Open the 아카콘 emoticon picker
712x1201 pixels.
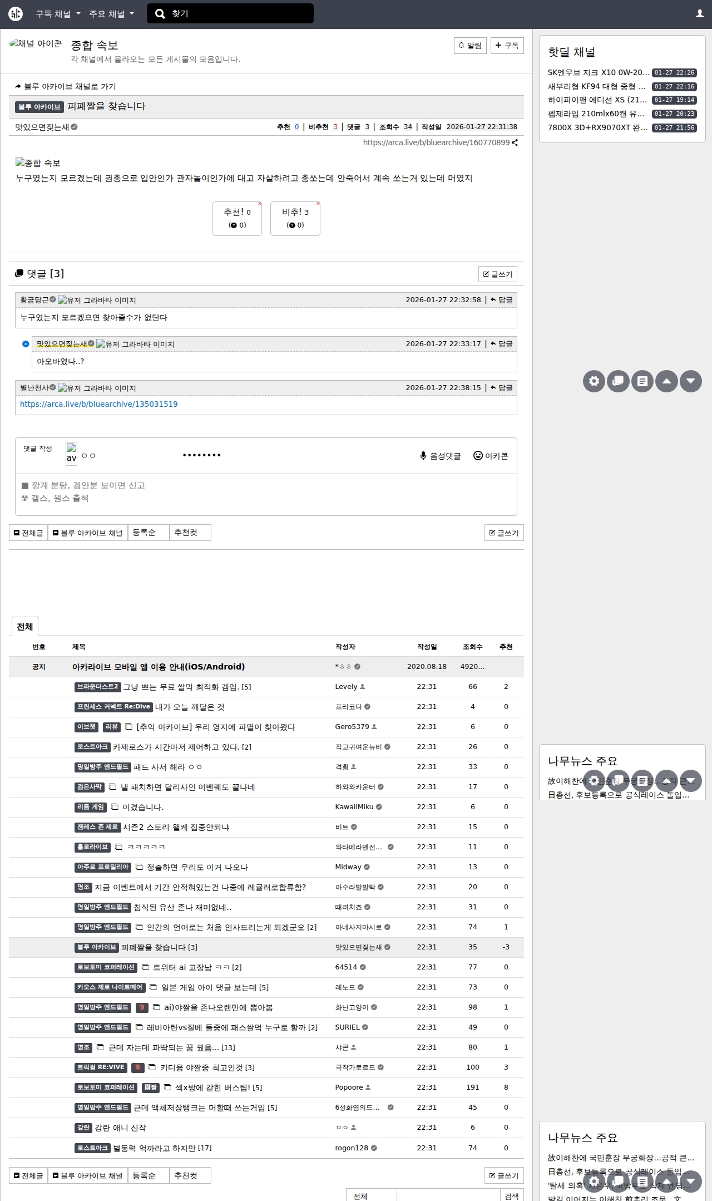pos(491,456)
